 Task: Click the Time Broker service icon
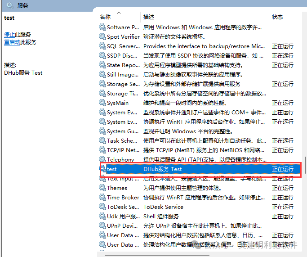tap(102, 197)
